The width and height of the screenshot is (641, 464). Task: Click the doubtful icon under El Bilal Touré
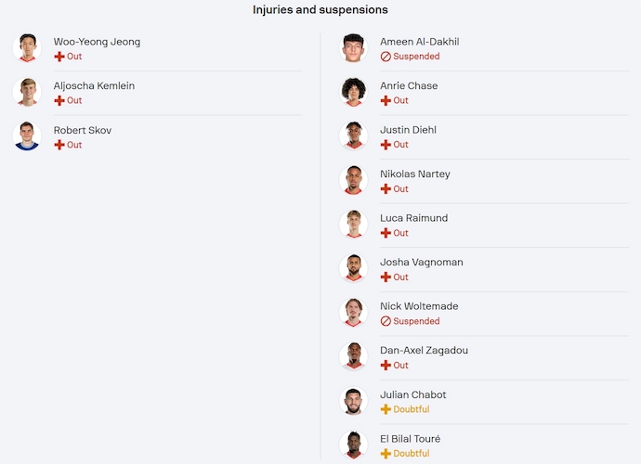(x=386, y=454)
